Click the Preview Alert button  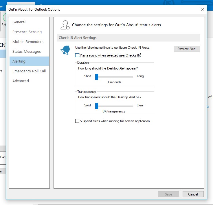point(187,49)
